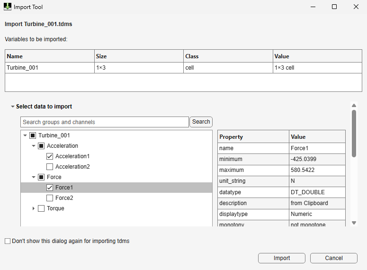Collapse the Turbine_001 tree node
367x270 pixels.
25,135
